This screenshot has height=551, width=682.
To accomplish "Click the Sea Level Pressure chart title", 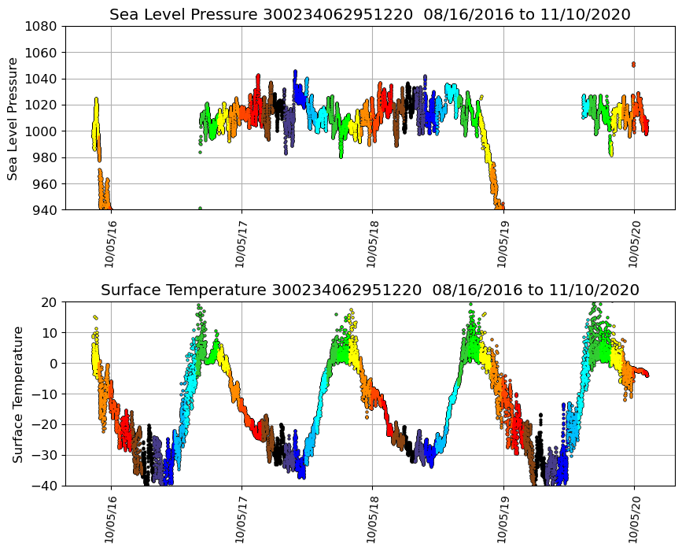I will coord(370,14).
